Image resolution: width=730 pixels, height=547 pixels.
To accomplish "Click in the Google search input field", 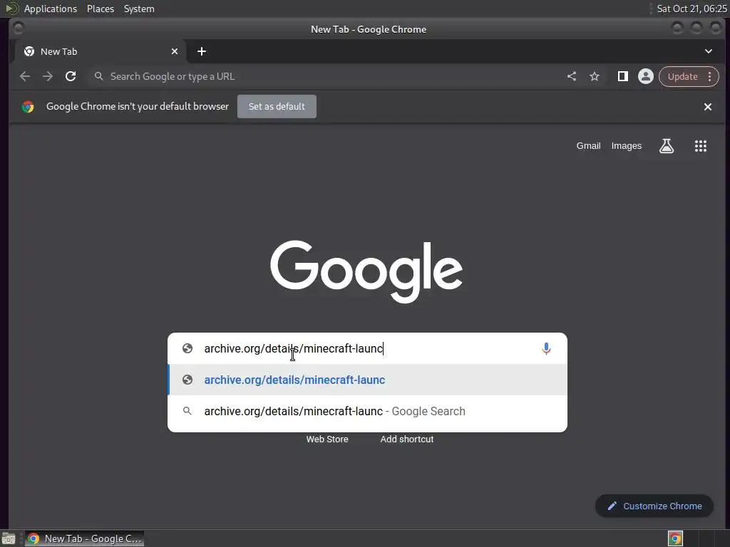I will point(368,348).
